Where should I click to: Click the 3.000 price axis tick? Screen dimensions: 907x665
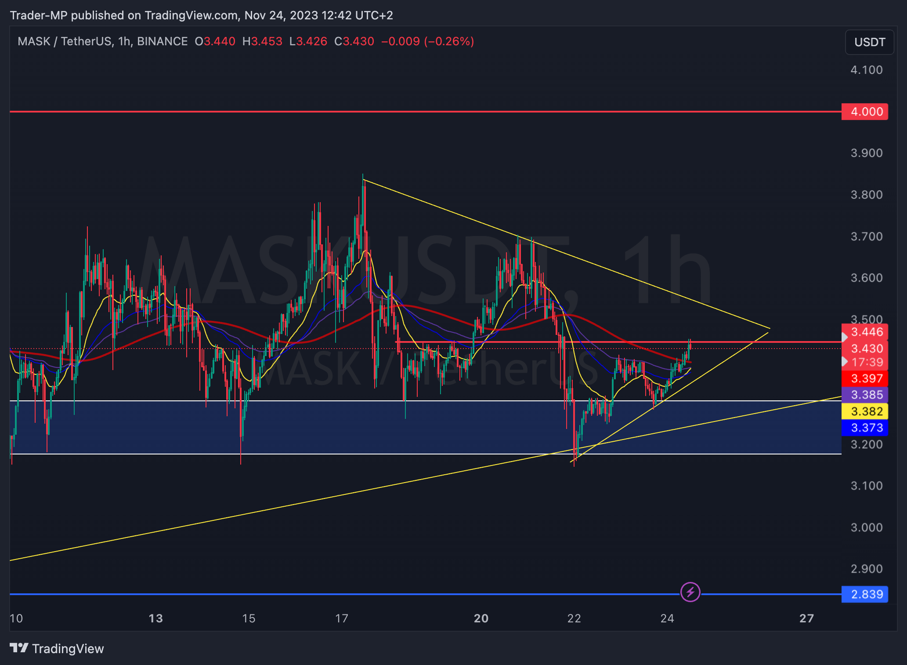[866, 527]
